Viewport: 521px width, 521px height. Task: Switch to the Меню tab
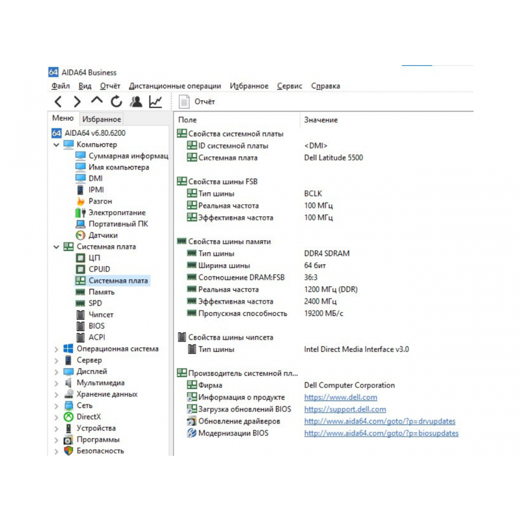click(x=63, y=118)
